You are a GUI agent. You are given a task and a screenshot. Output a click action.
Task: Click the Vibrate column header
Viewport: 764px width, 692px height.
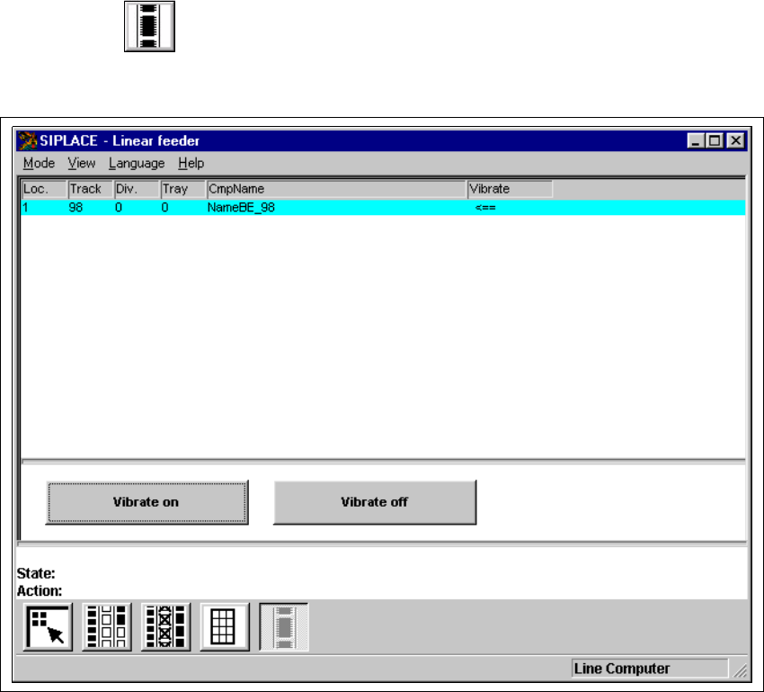511,189
